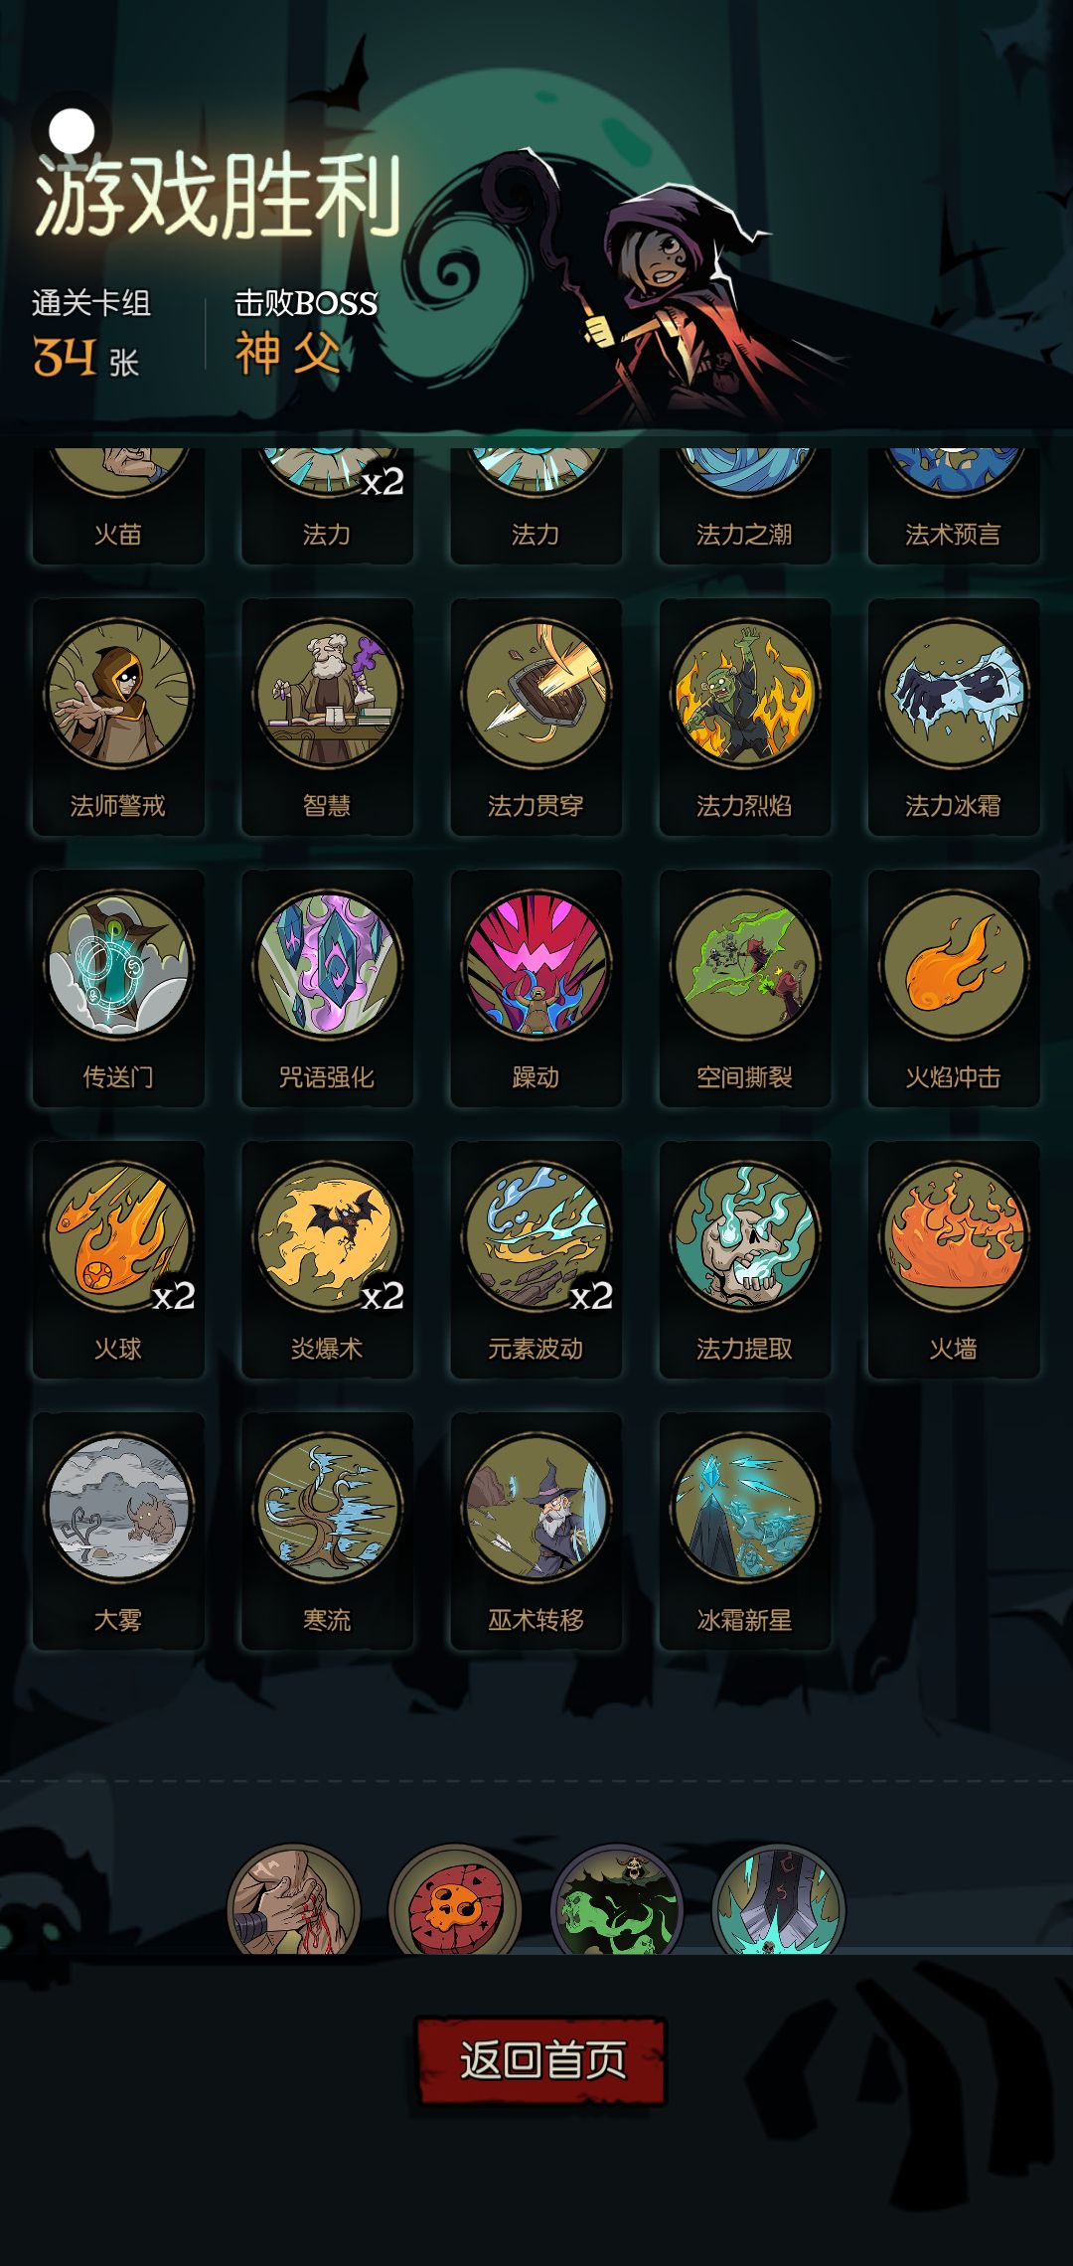Image resolution: width=1073 pixels, height=2266 pixels.
Task: Tap the 炎爆术 bat card
Action: (x=327, y=1259)
